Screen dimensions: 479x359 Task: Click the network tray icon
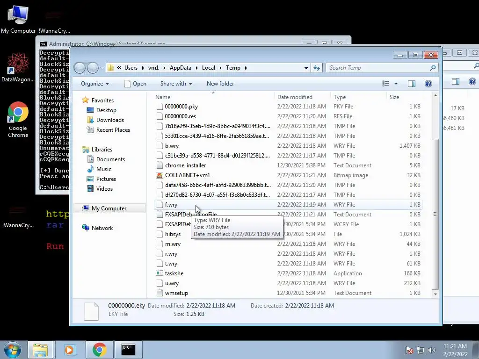(x=421, y=350)
